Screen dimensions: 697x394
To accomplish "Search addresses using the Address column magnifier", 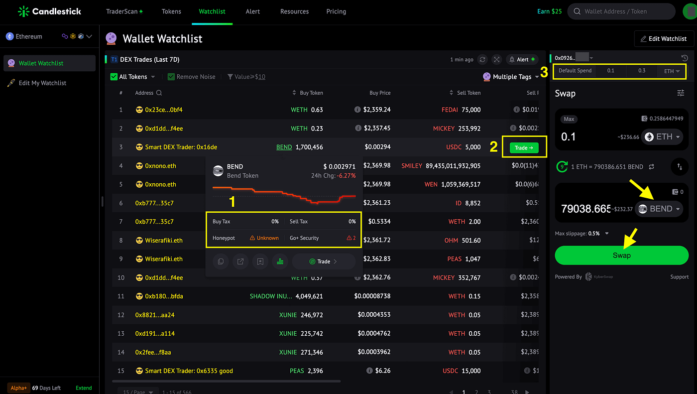I will [x=159, y=93].
